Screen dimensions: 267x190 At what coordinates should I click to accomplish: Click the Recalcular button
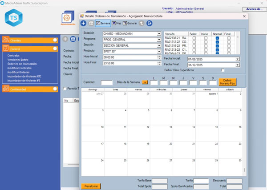[x=91, y=185]
